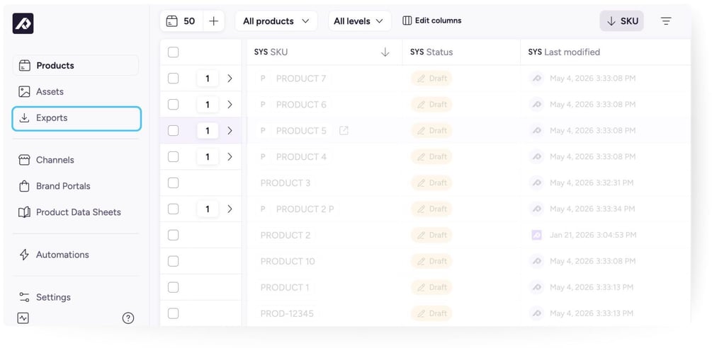Click the app logo in the sidebar
The image size is (712, 348).
click(23, 23)
